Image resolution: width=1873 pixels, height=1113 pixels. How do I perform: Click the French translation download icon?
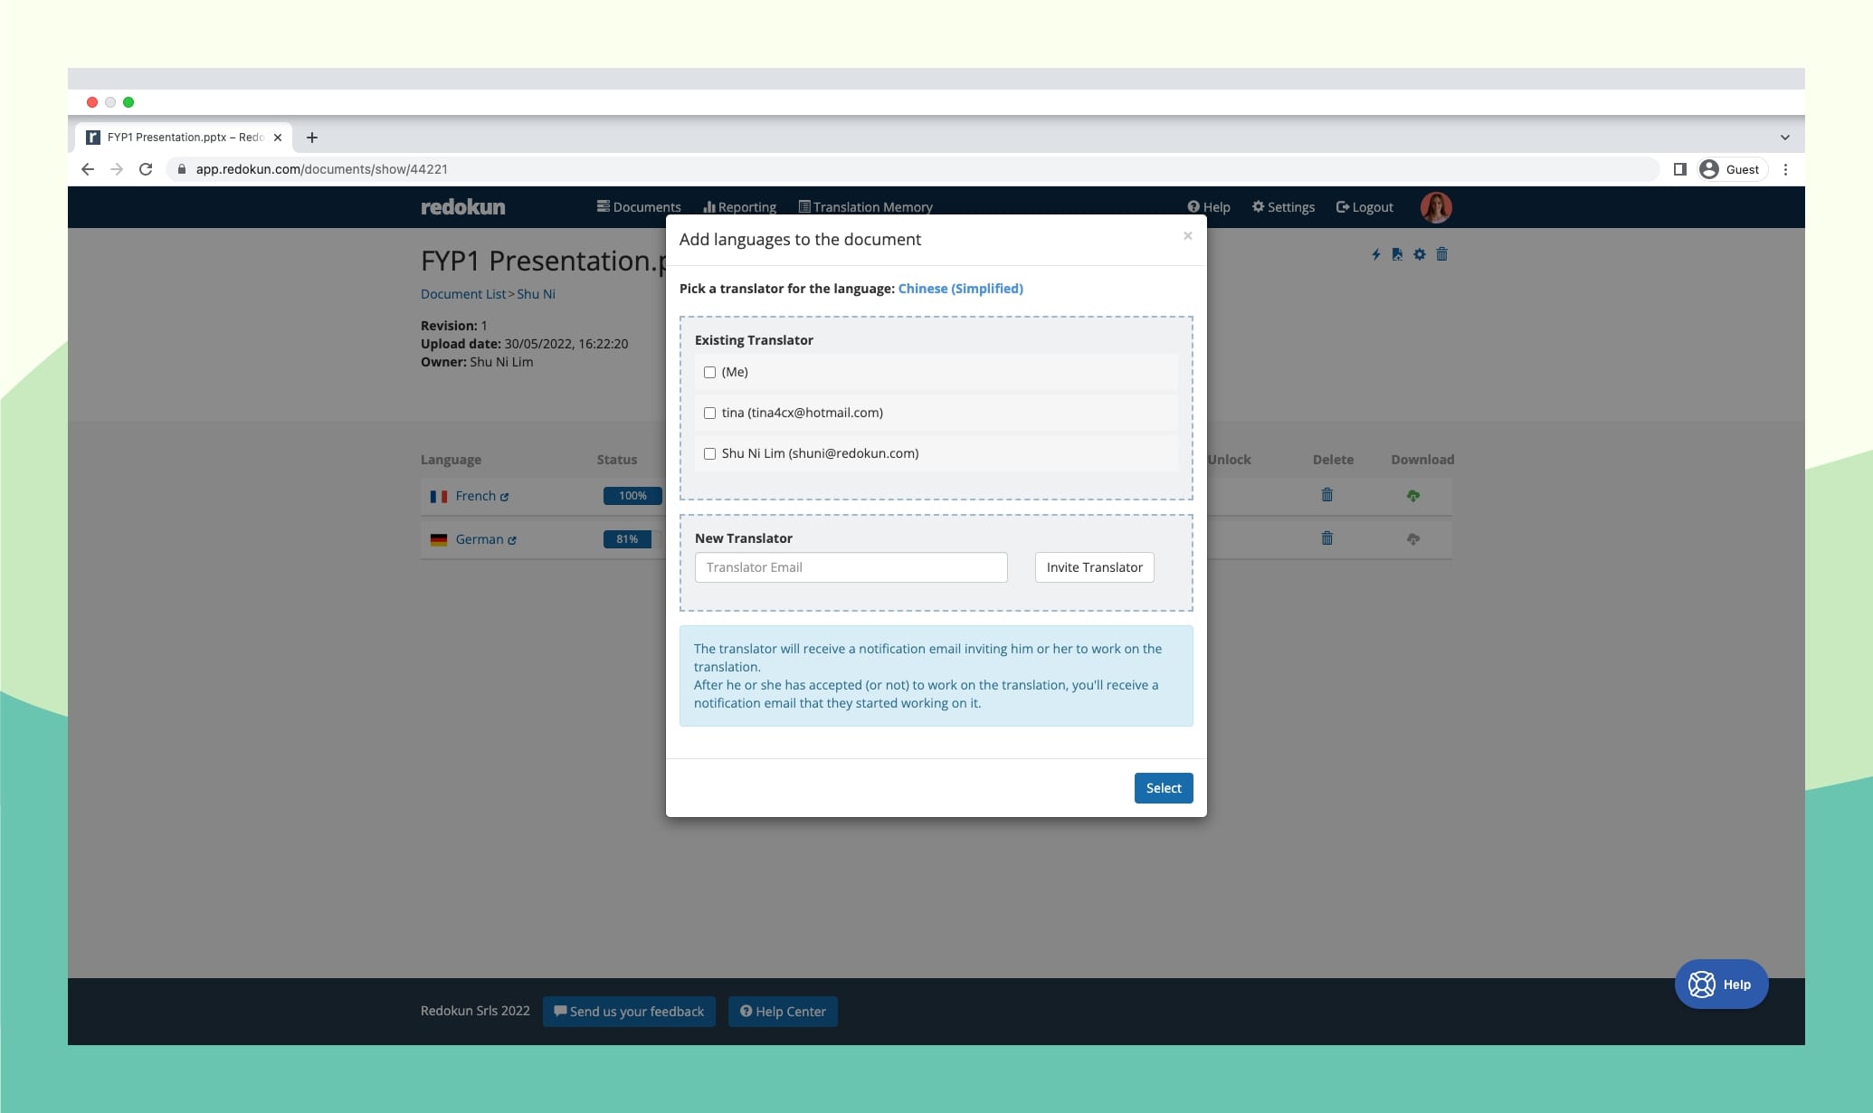click(x=1413, y=496)
